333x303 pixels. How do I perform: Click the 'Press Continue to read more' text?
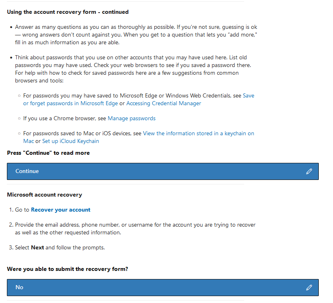point(48,153)
